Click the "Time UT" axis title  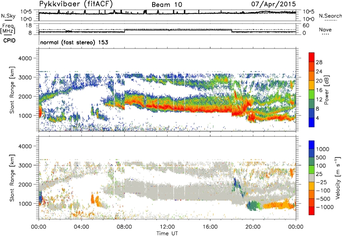pos(167,233)
